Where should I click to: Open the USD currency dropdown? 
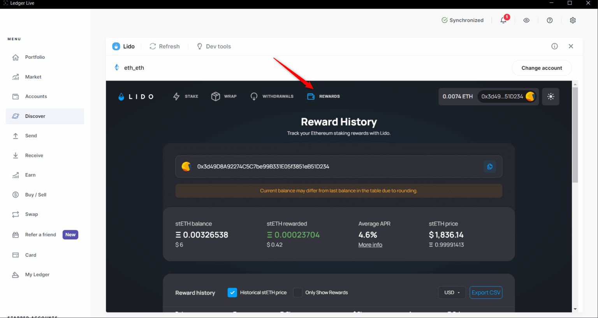452,292
